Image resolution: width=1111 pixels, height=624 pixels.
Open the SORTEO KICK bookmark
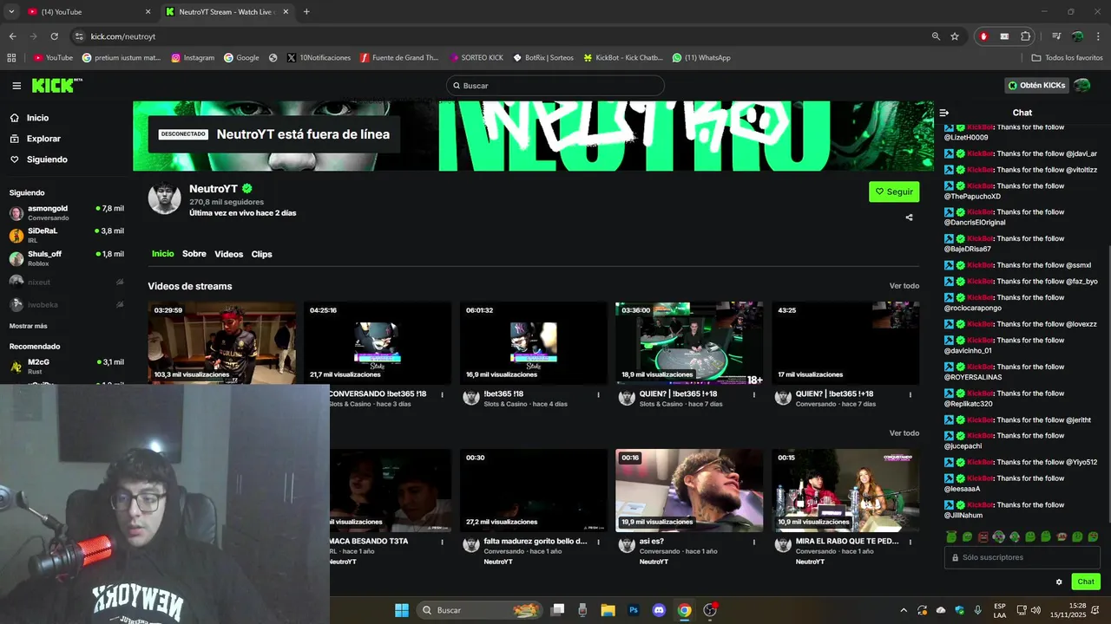[x=477, y=58]
